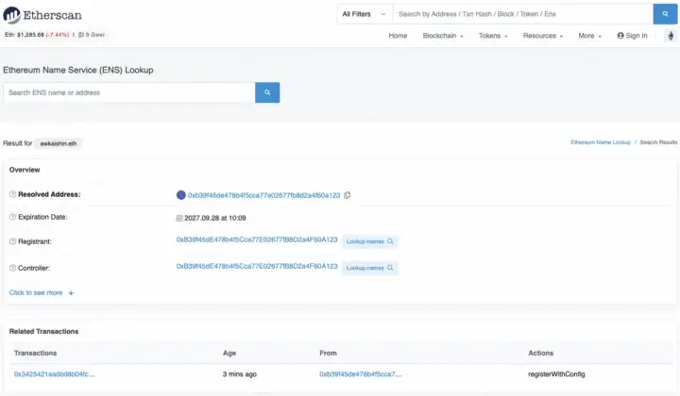Open the Sign In page

632,36
